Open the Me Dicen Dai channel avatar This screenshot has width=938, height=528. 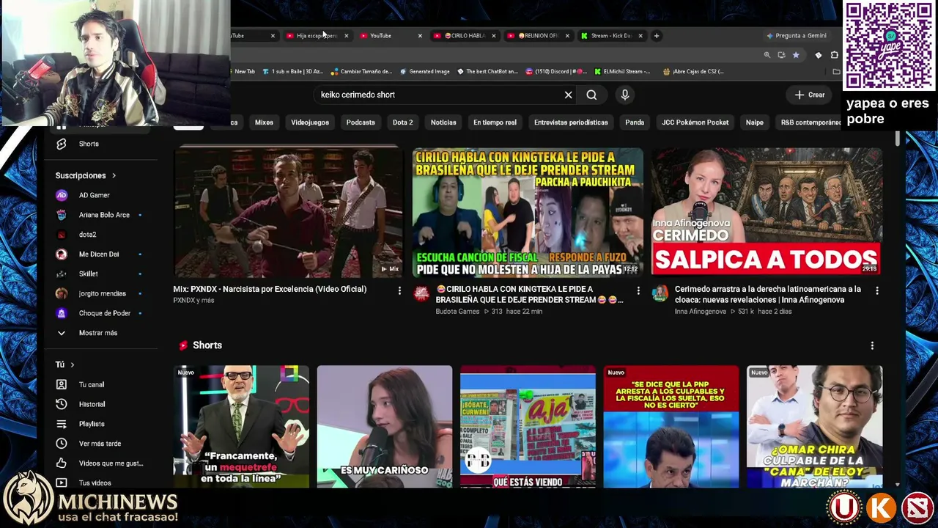click(62, 254)
